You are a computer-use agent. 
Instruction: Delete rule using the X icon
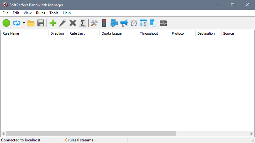(x=73, y=23)
